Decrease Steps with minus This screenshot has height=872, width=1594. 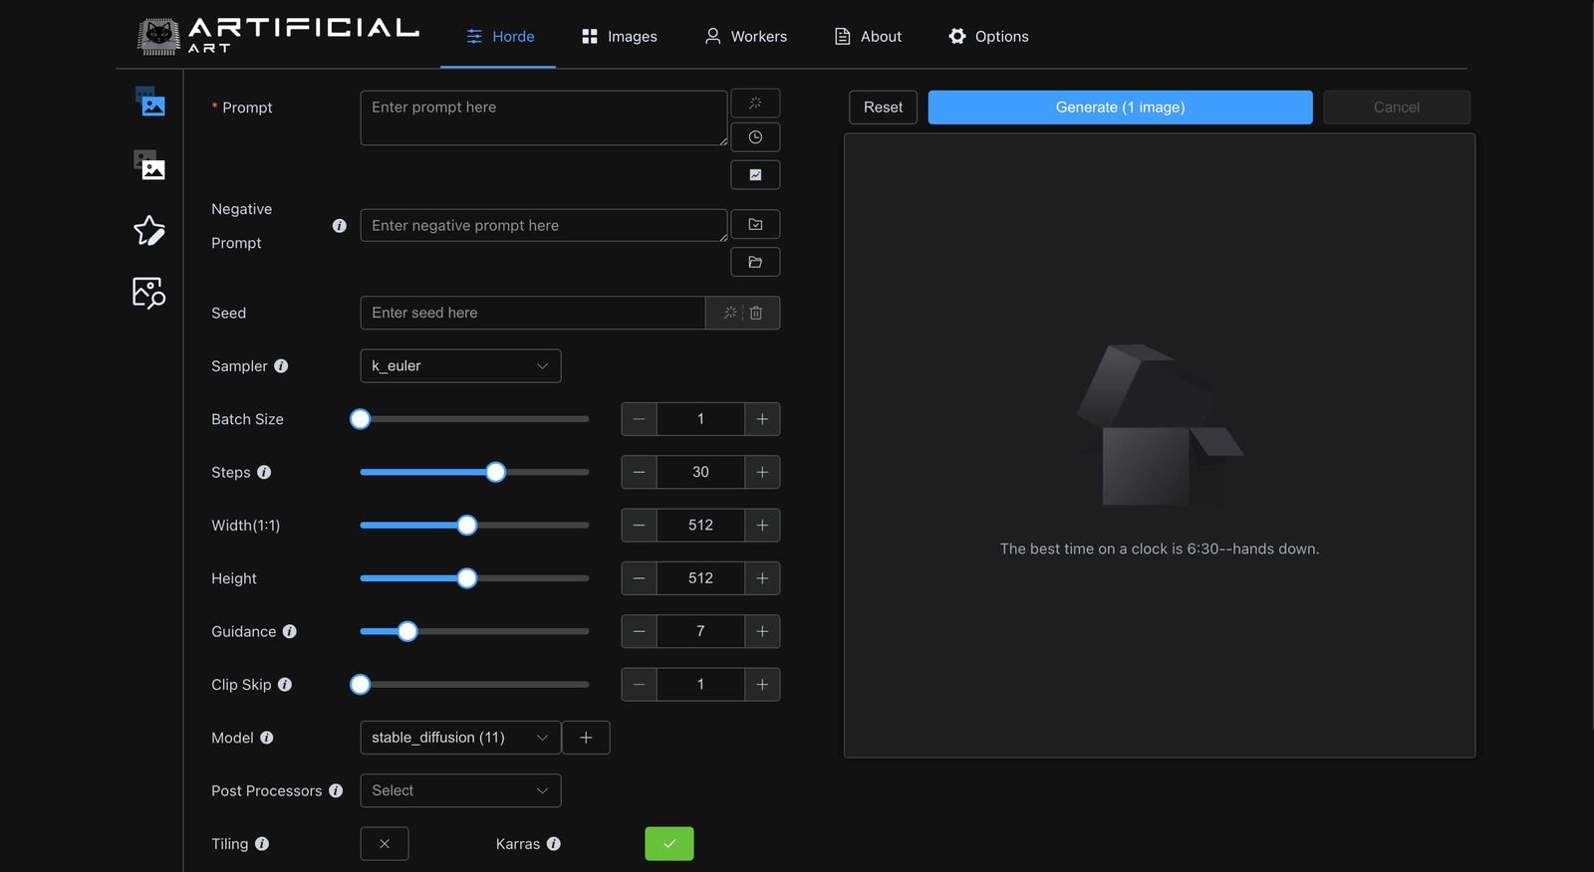(x=639, y=473)
